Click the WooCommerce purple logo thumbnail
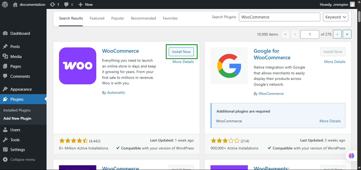The width and height of the screenshot is (361, 170). (77, 66)
